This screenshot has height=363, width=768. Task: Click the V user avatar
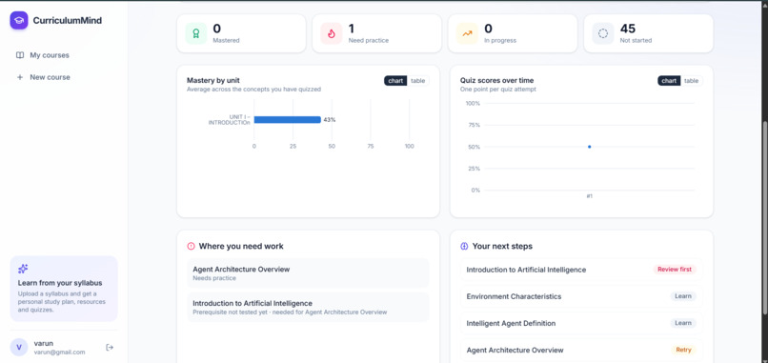click(x=19, y=348)
